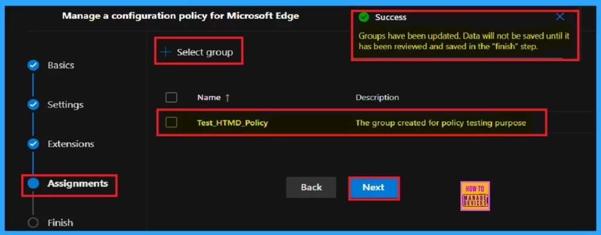Screen dimensions: 601x235
Task: Click the Select group link
Action: [205, 52]
